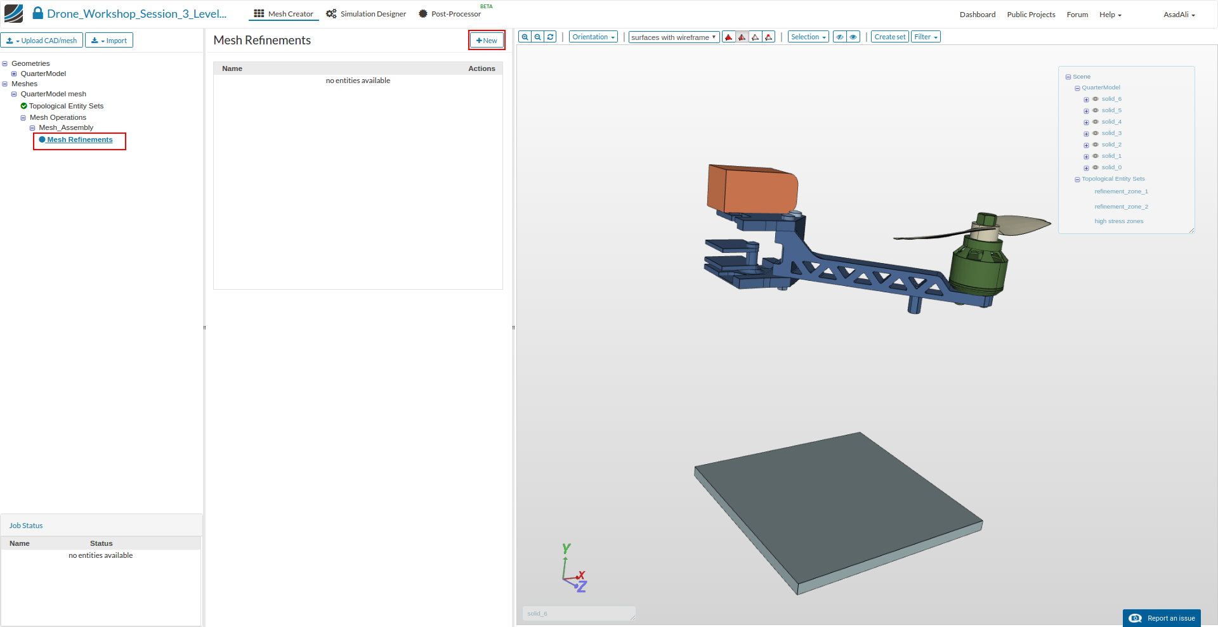This screenshot has height=627, width=1218.
Task: Toggle visibility of solid_6 in scene tree
Action: pos(1096,99)
